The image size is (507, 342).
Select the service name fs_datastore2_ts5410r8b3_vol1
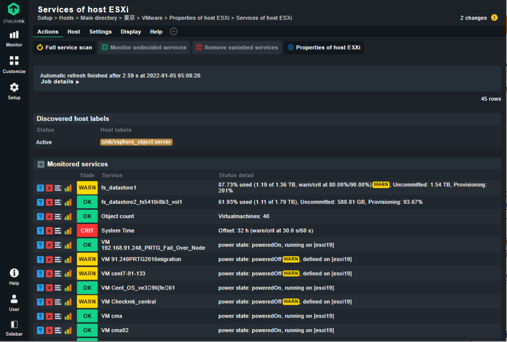(x=142, y=202)
